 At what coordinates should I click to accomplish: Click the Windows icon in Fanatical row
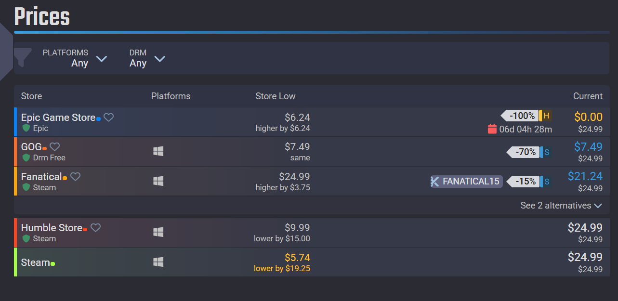(158, 182)
